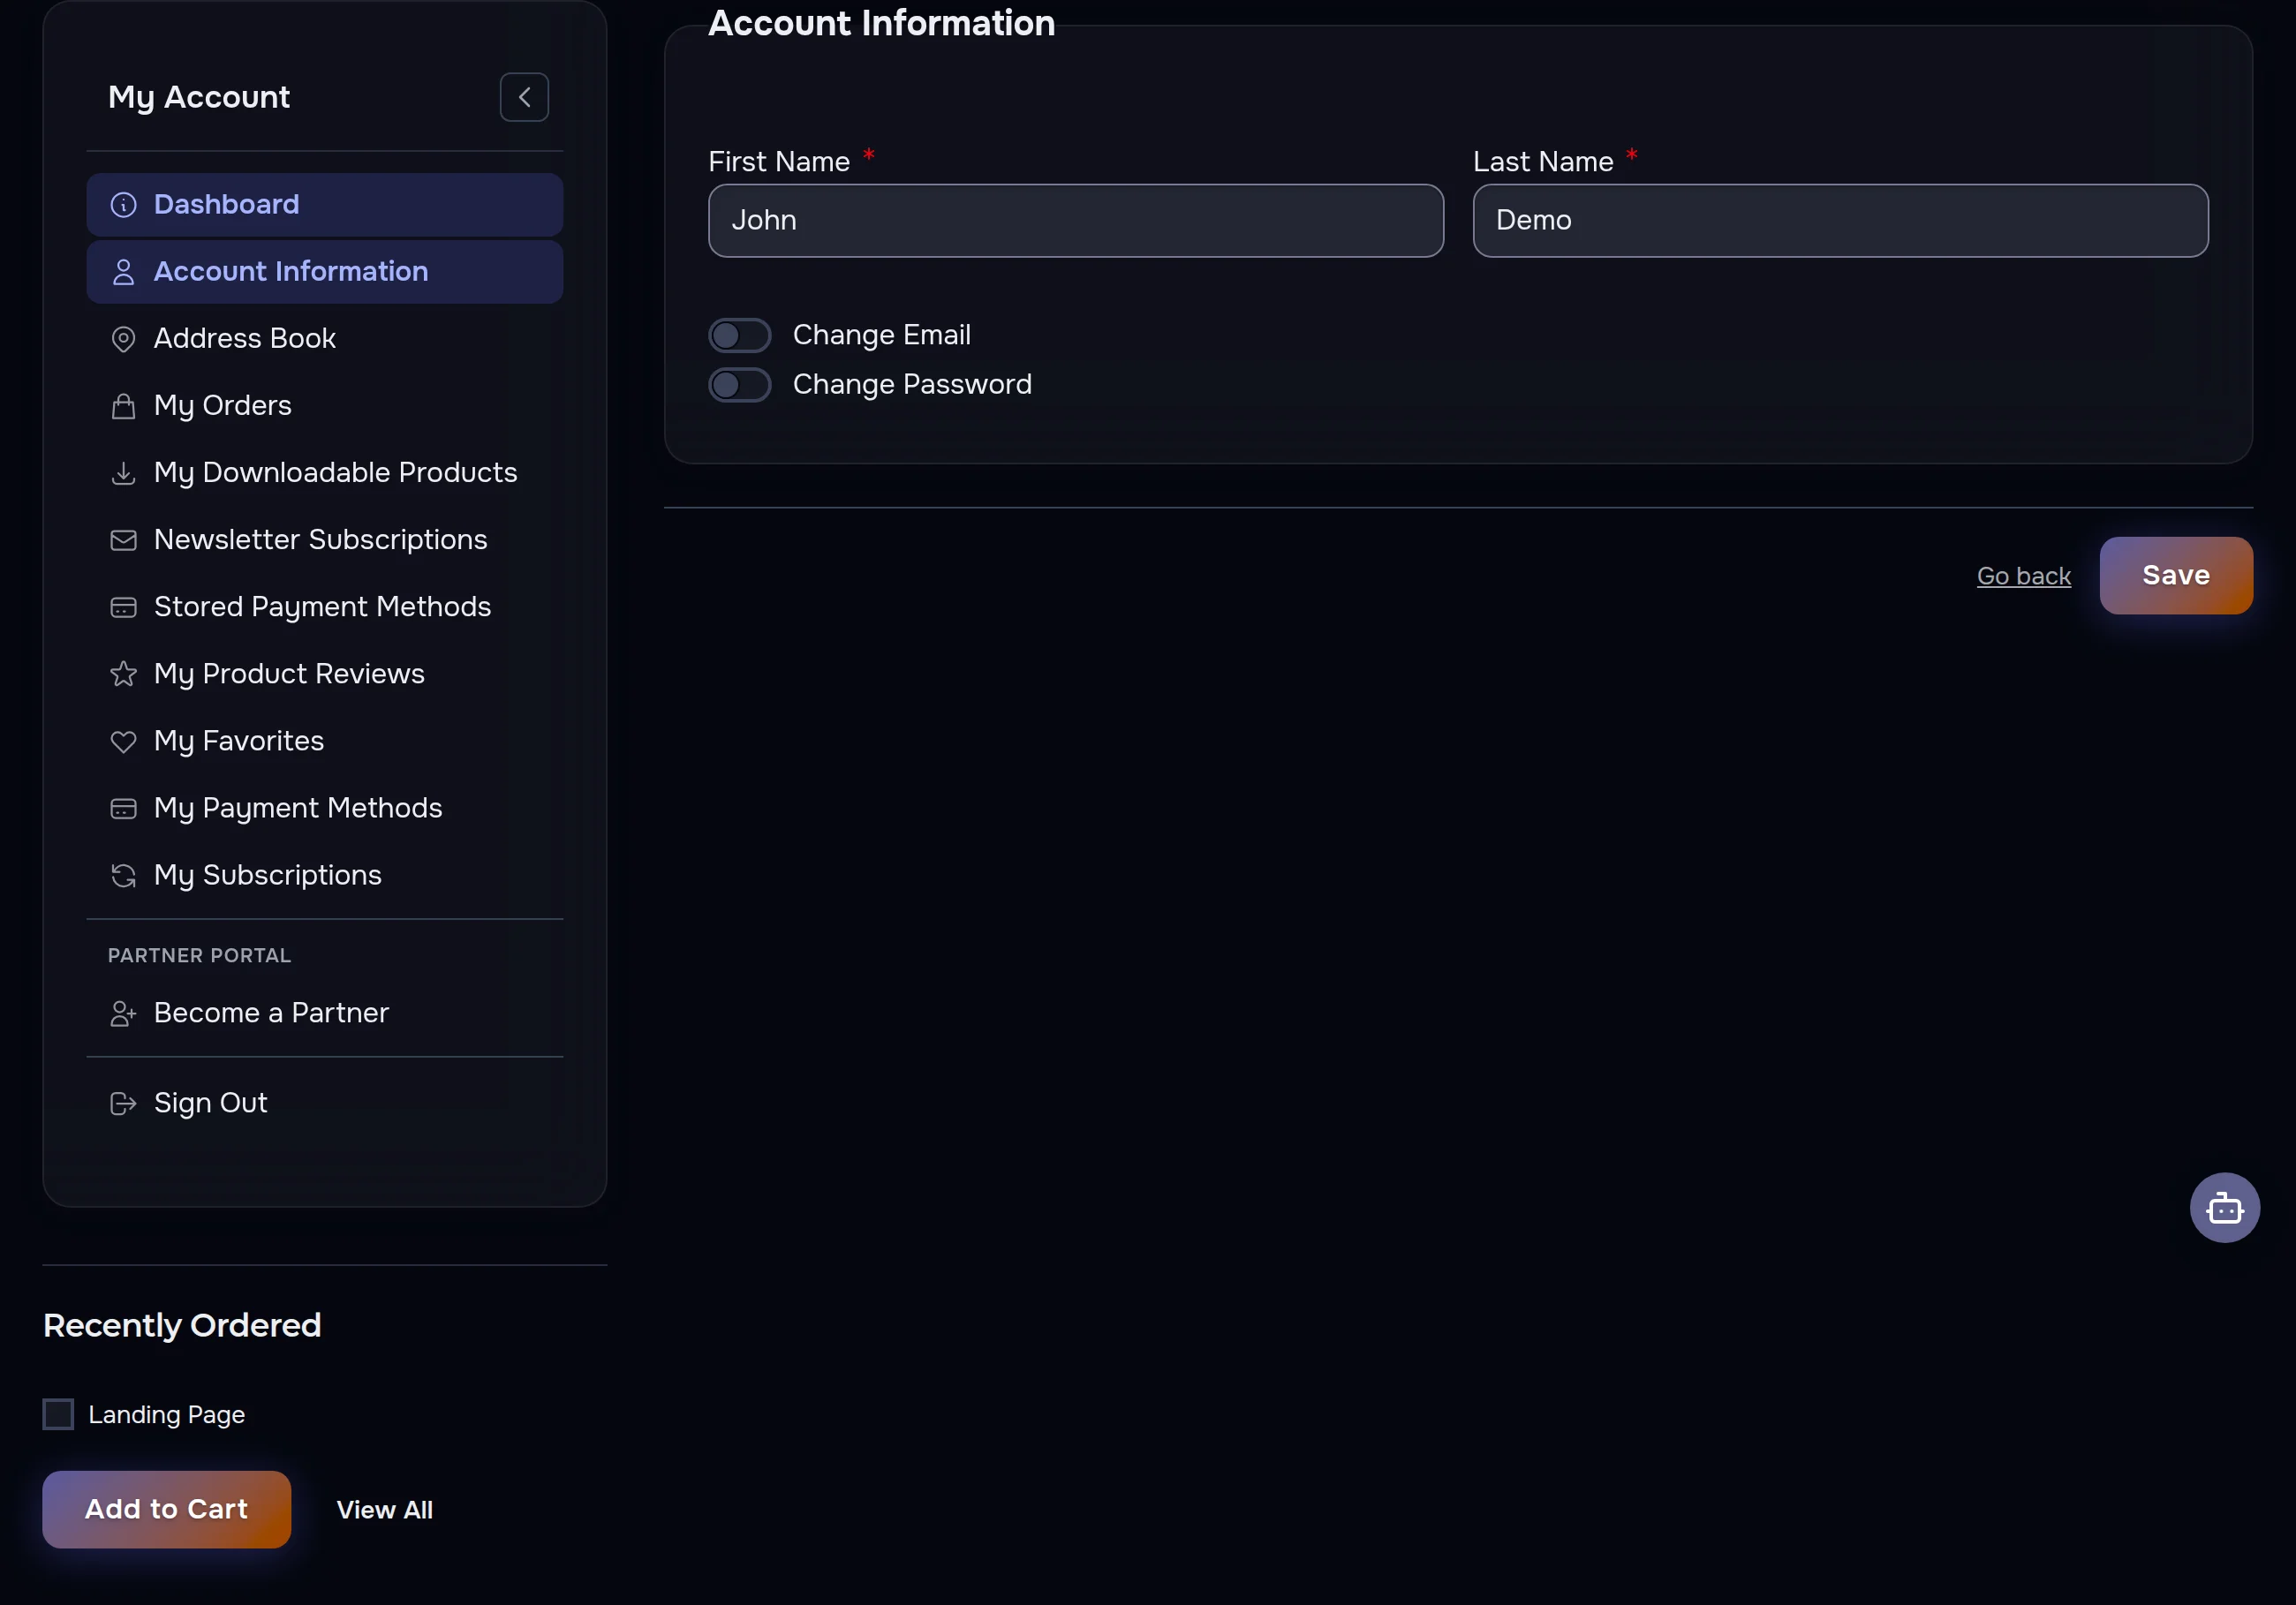Open My Product Reviews
The image size is (2296, 1605).
pyautogui.click(x=324, y=674)
